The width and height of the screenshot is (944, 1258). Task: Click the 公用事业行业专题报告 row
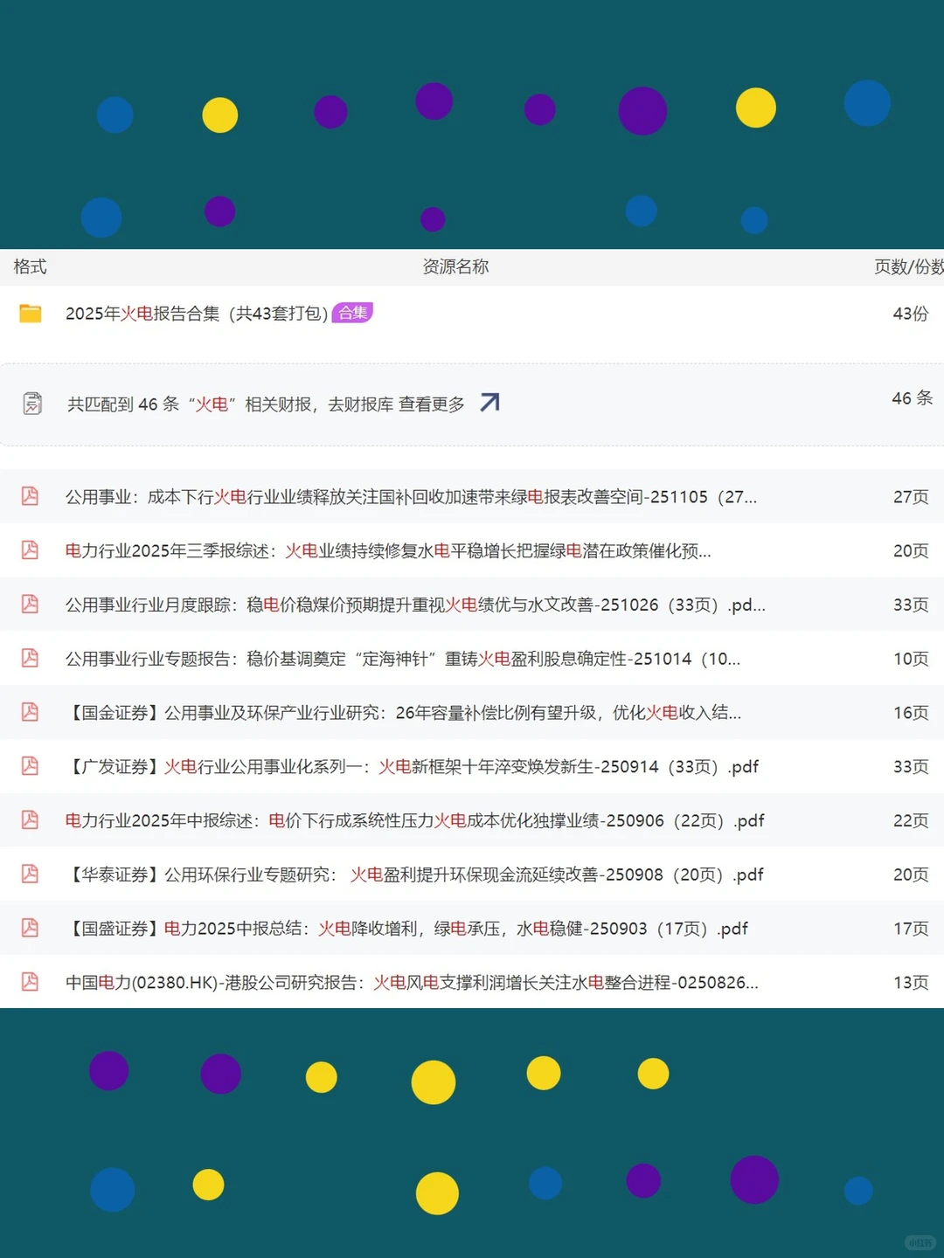(x=402, y=659)
